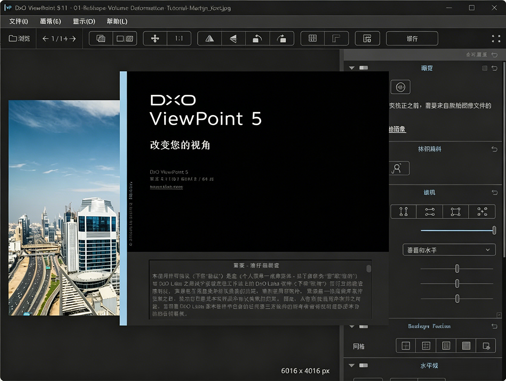This screenshot has width=506, height=381.
Task: Select the crop tool icon in toolbar
Action: [x=336, y=38]
